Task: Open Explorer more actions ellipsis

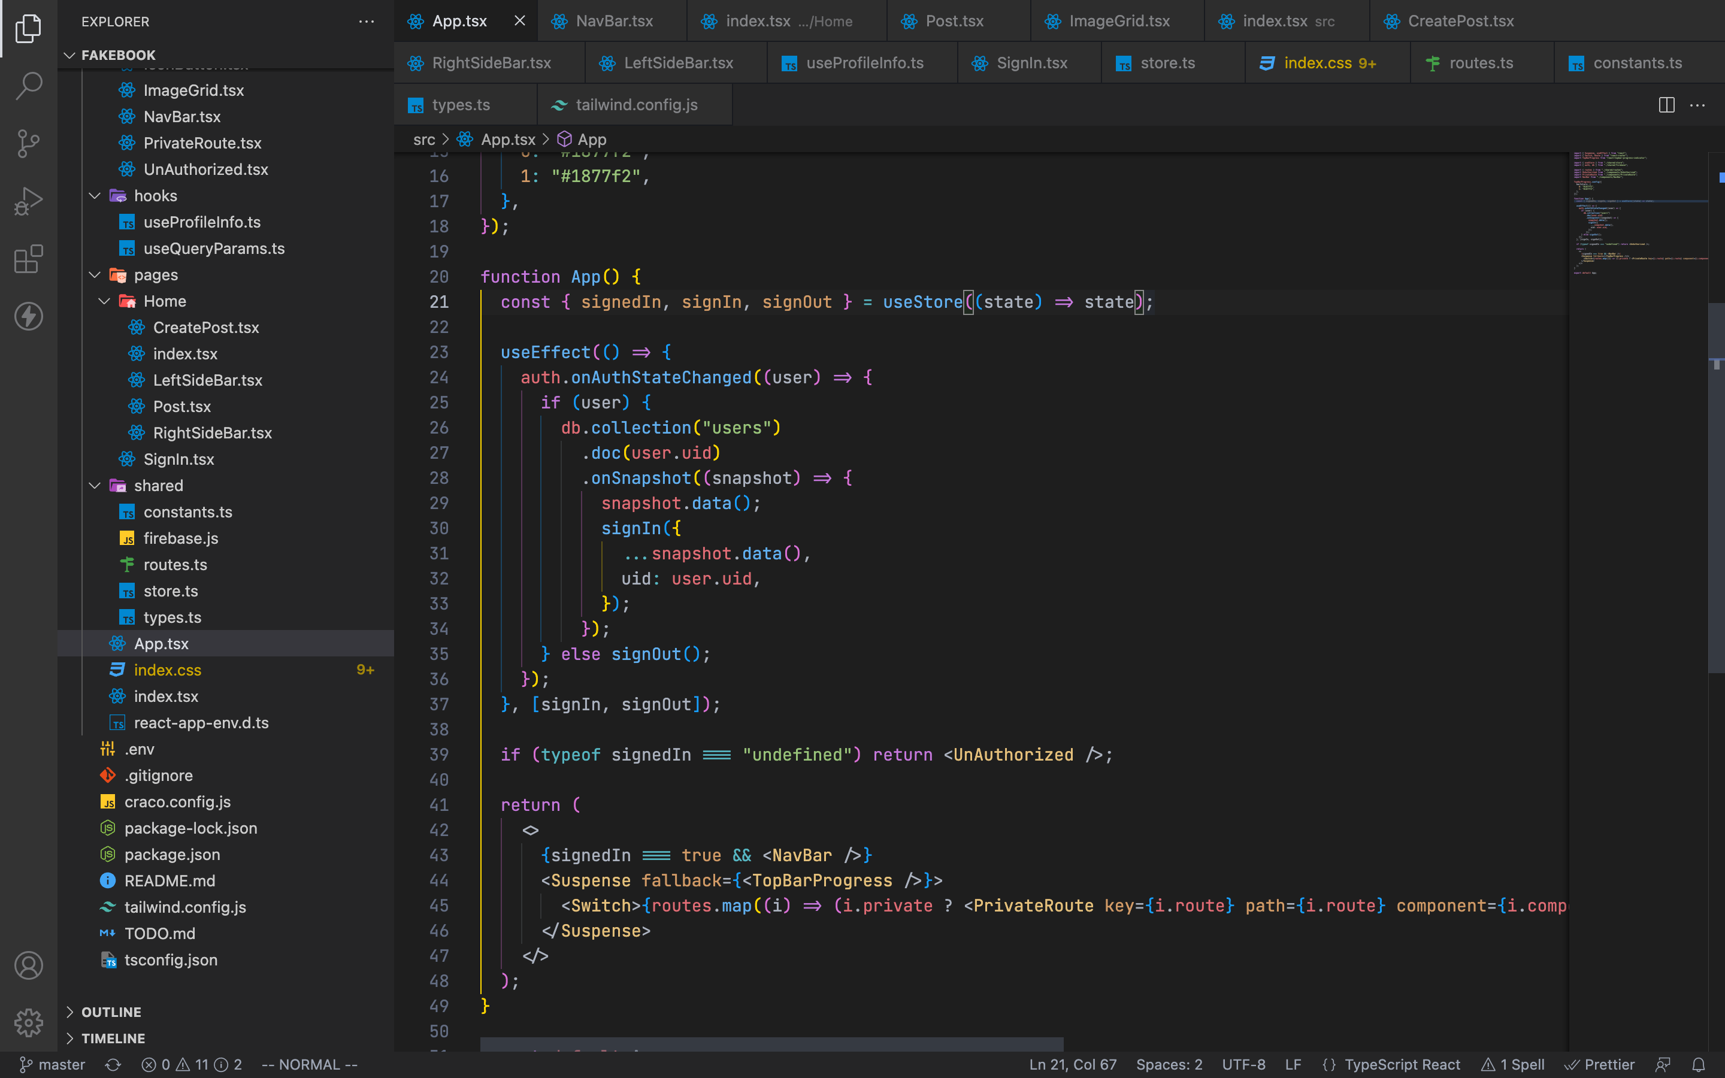Action: point(367,22)
